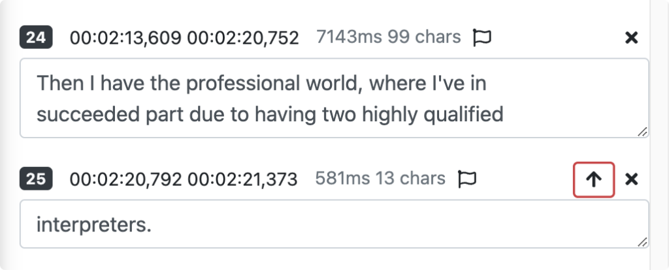Image resolution: width=669 pixels, height=270 pixels.
Task: Click start timestamp 00:02:20,792
Action: (126, 178)
